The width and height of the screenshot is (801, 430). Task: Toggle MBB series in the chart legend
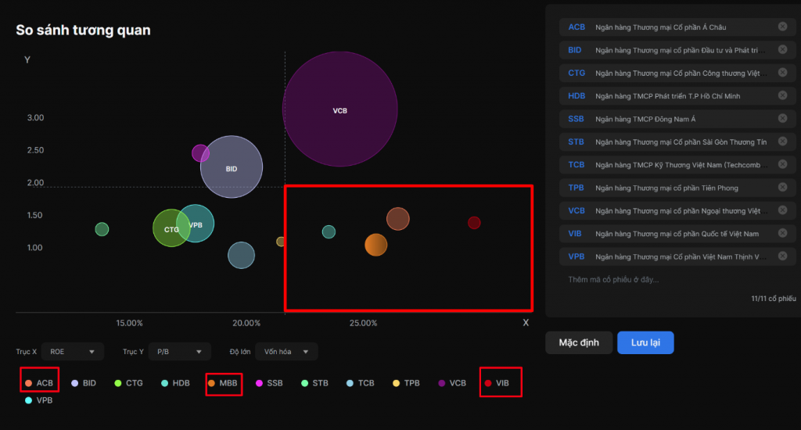(x=223, y=383)
